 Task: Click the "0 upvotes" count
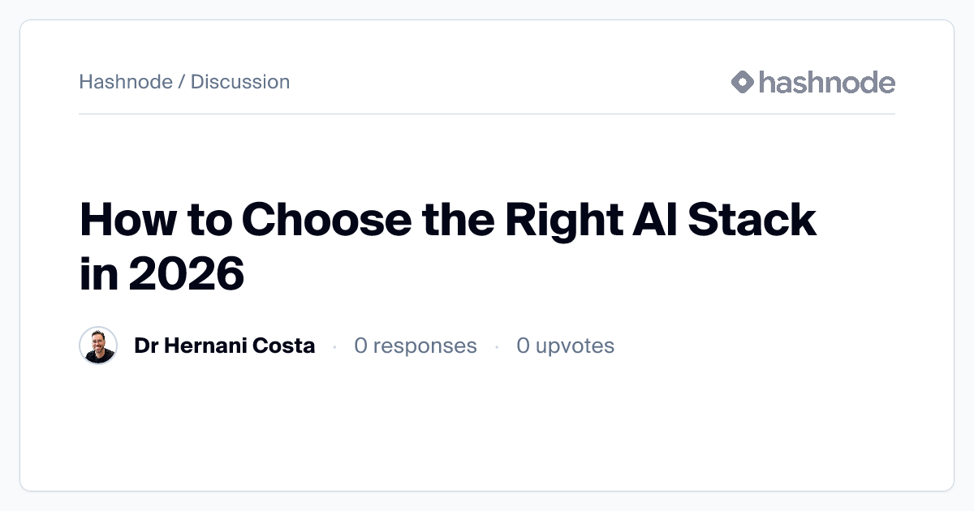pos(565,346)
